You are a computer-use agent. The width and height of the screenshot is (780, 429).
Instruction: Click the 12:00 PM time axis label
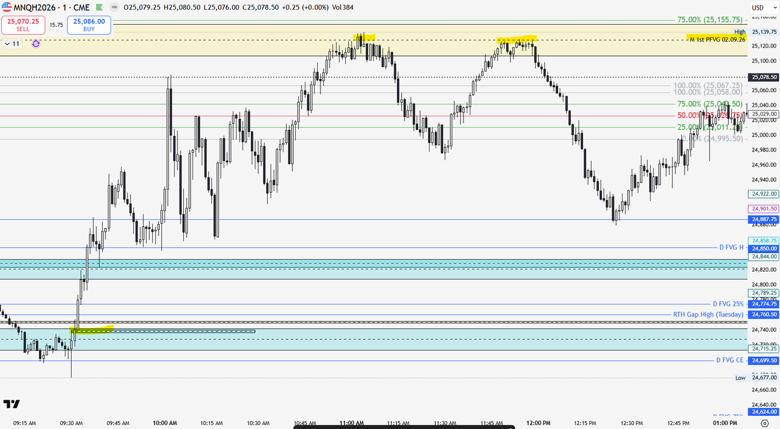[538, 423]
